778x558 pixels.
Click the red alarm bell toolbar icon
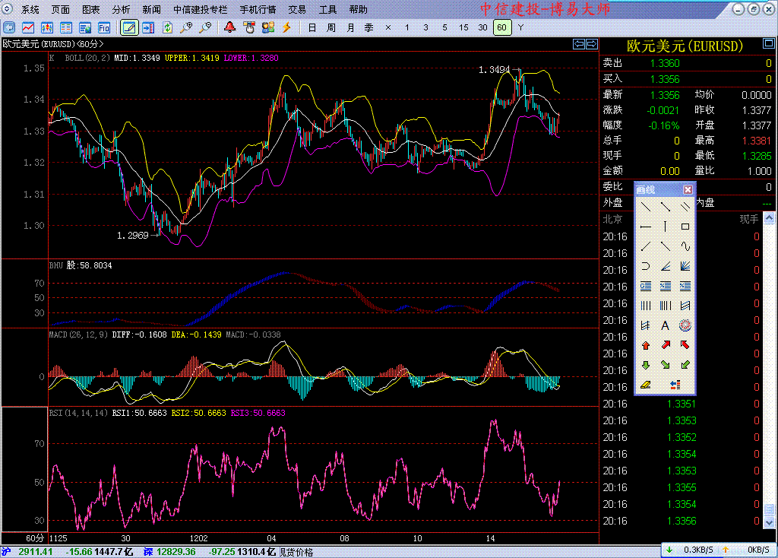click(229, 27)
